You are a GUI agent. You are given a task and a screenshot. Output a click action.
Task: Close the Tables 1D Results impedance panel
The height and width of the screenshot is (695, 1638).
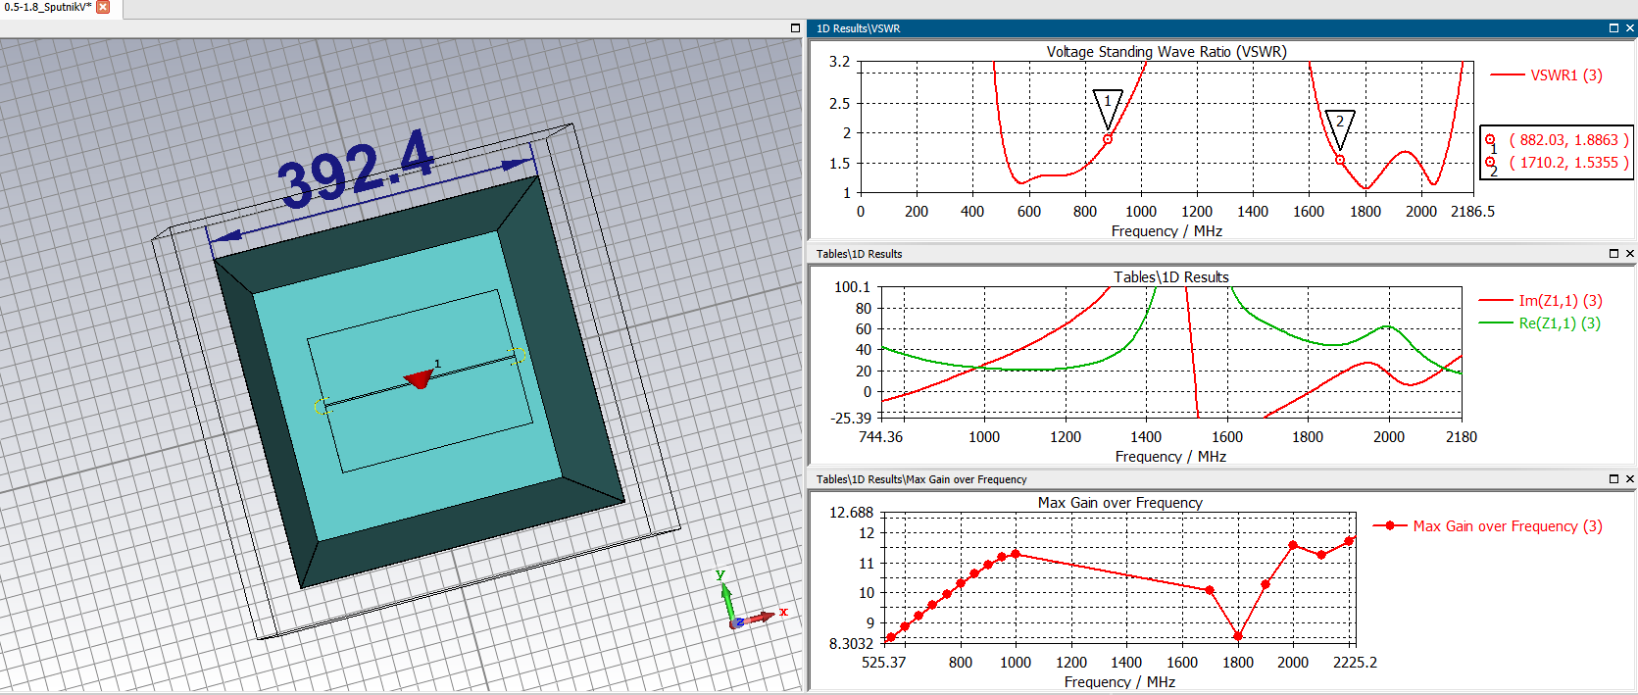[x=1629, y=254]
